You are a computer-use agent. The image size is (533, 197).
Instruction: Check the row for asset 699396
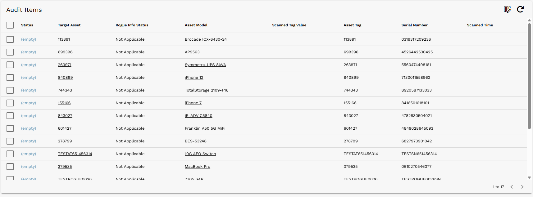click(x=10, y=52)
